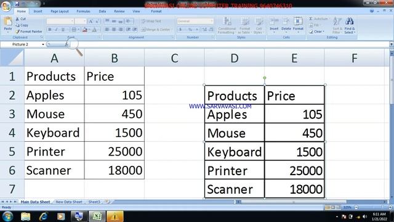This screenshot has height=222, width=394.
Task: Toggle Top Align
Action: click(x=107, y=21)
